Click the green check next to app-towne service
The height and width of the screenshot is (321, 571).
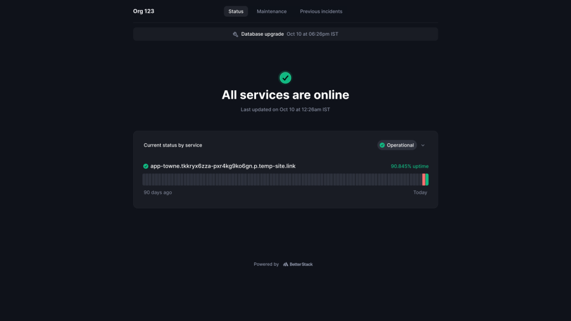146,166
